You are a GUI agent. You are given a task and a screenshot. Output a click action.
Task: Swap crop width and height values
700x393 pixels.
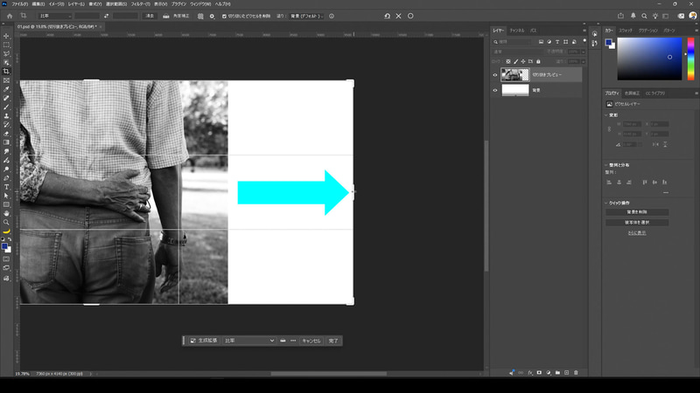(106, 16)
